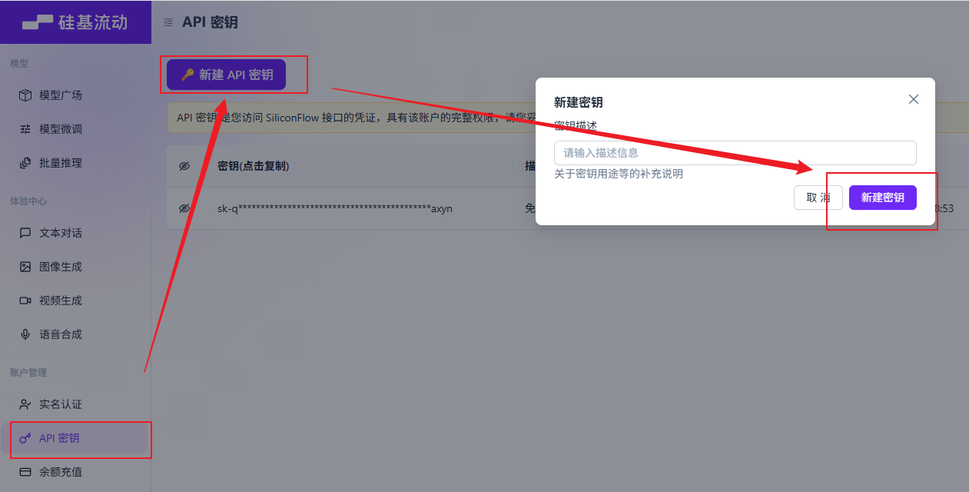Reveal the sk-q…axyn key with the eye icon
The width and height of the screenshot is (969, 492).
click(x=184, y=208)
